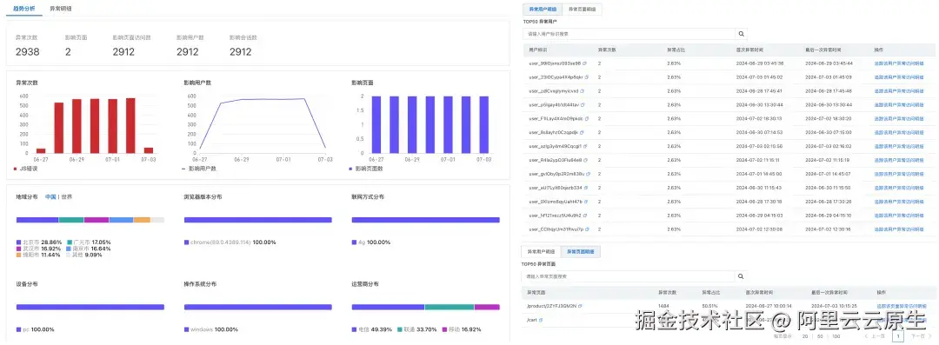Toggle JS错误 legend in bar chart
Image resolution: width=939 pixels, height=345 pixels.
pos(27,169)
